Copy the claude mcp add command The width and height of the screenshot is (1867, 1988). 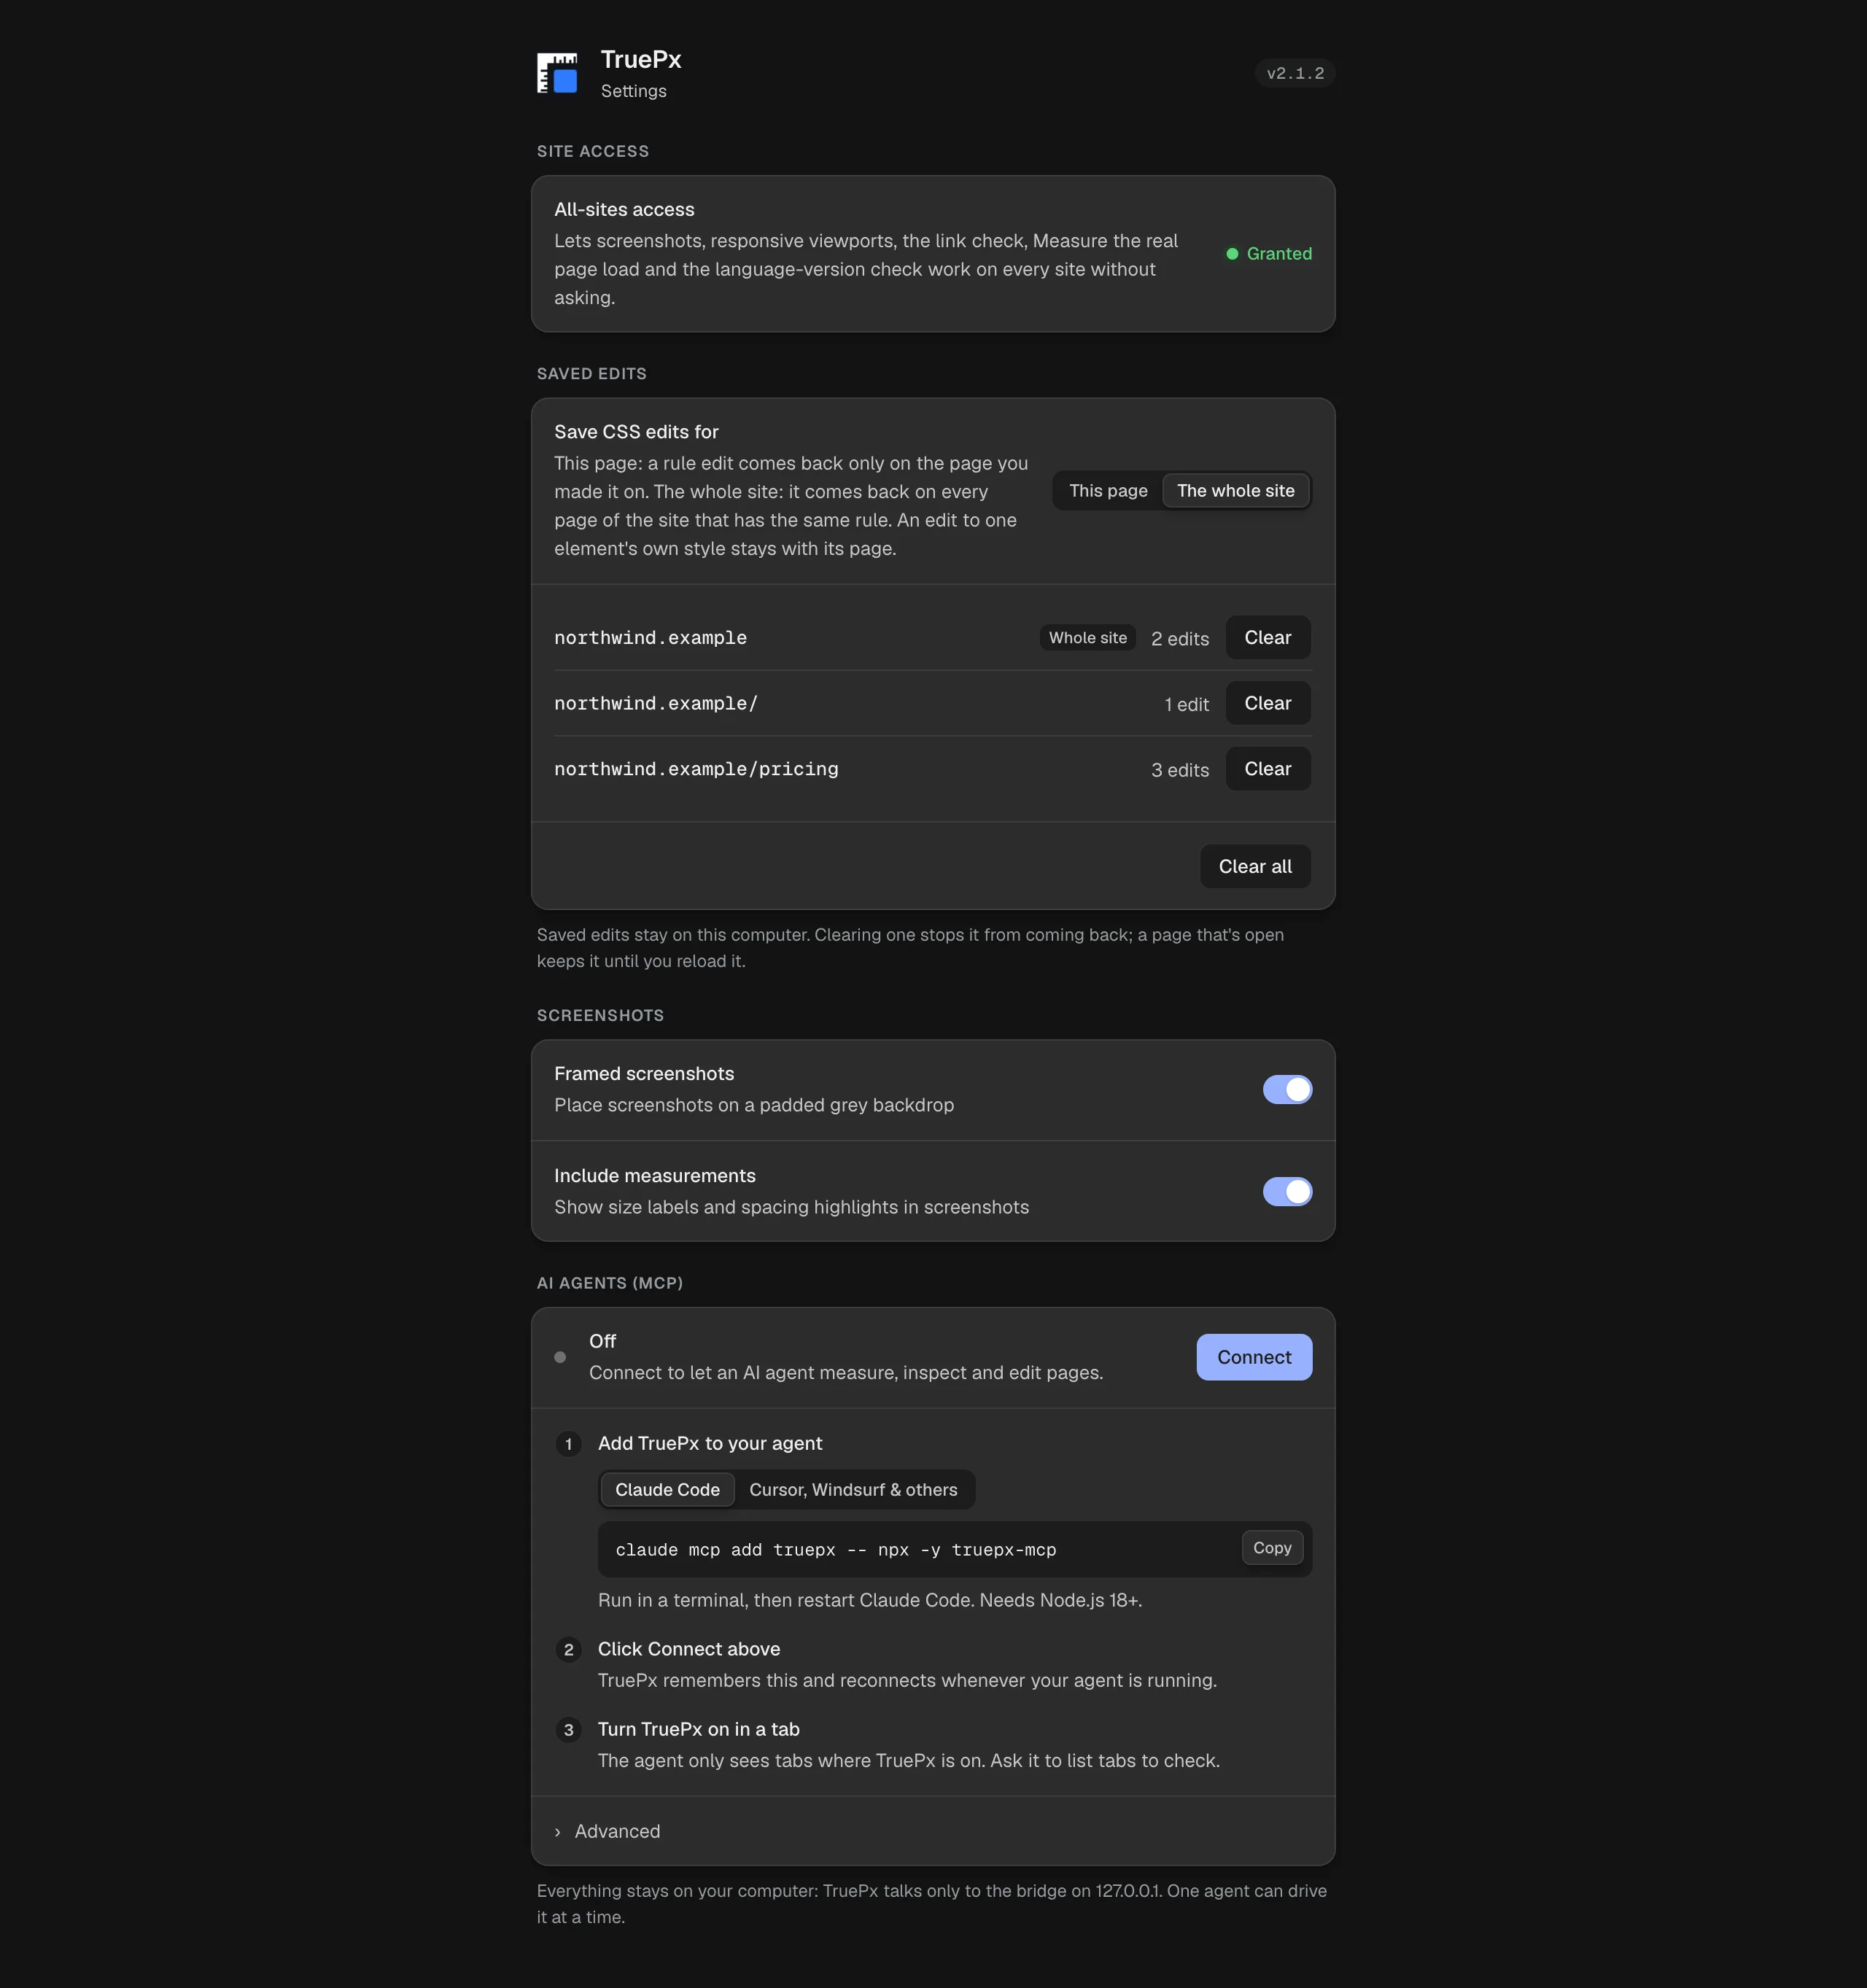pyautogui.click(x=1272, y=1548)
